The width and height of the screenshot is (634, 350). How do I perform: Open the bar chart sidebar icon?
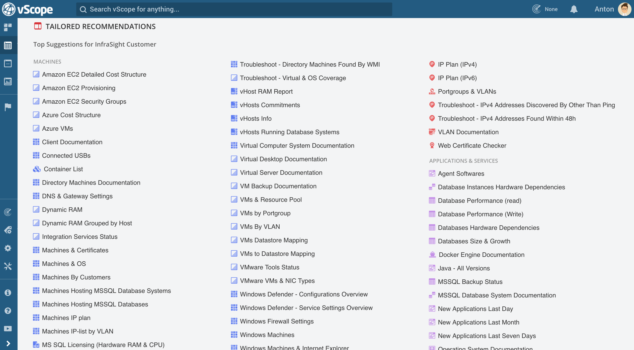(x=8, y=81)
